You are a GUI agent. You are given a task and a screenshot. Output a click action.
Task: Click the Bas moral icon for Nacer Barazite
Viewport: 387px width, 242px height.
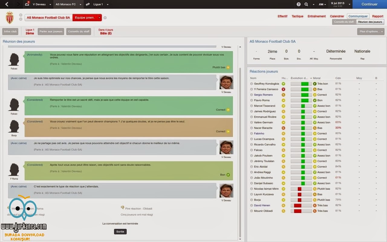[315, 128]
